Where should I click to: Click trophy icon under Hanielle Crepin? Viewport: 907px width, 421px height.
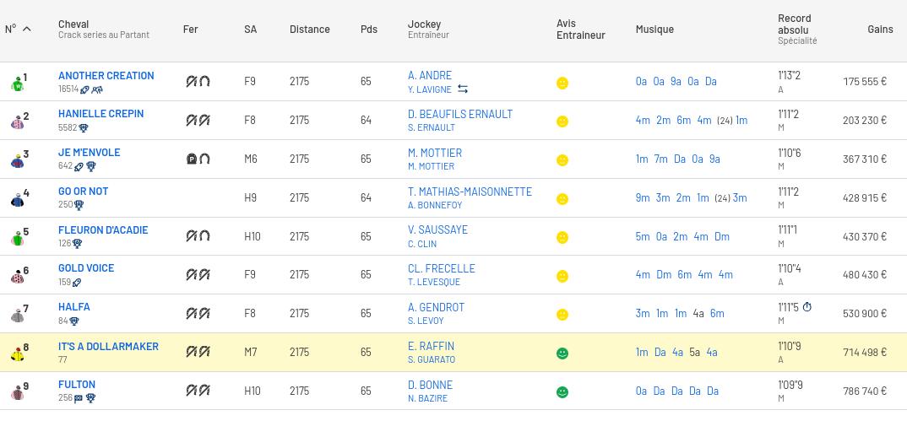click(84, 128)
